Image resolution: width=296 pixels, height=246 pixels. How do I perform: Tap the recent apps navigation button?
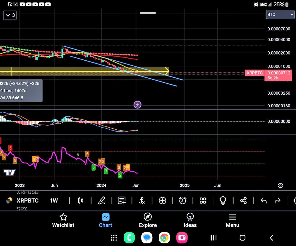coord(214,238)
